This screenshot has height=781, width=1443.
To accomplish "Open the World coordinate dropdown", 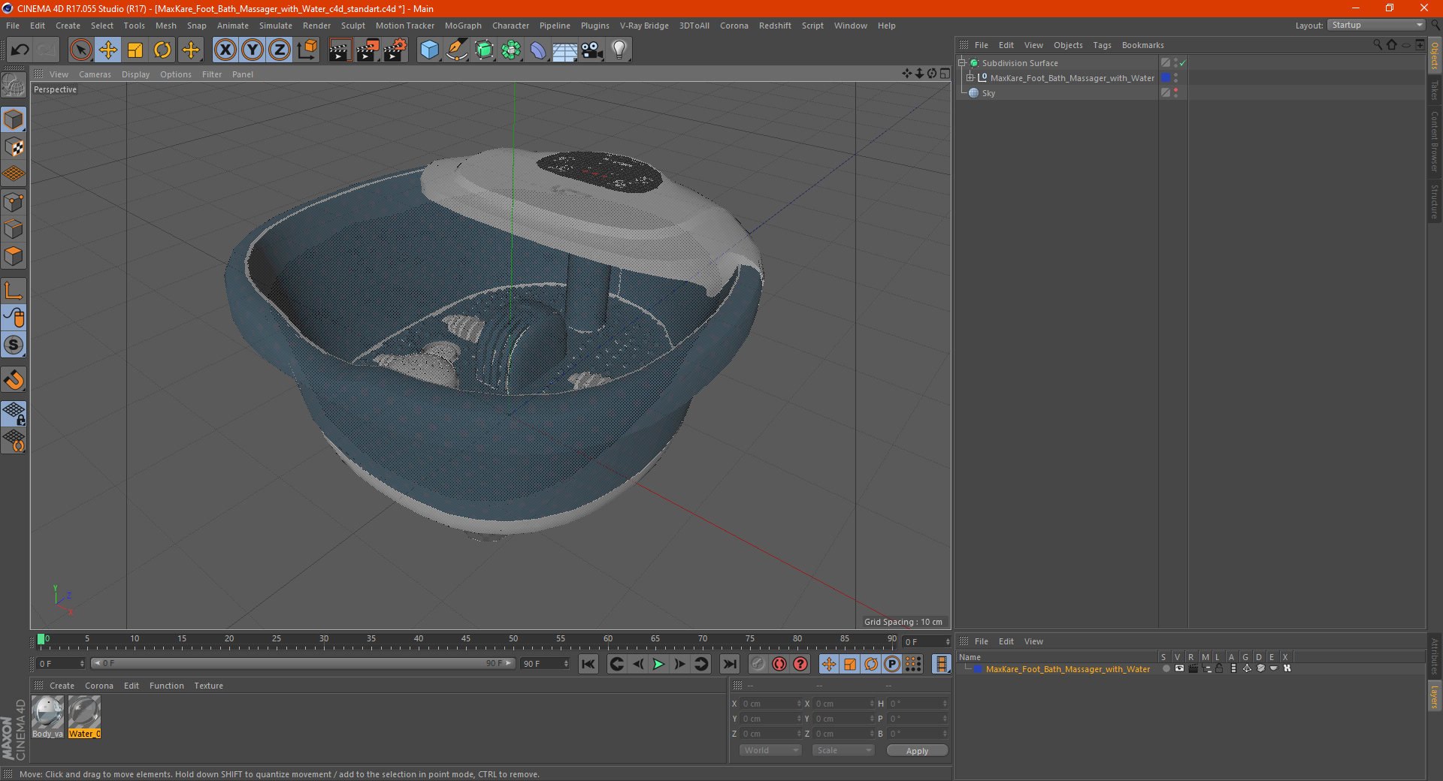I will [x=770, y=750].
